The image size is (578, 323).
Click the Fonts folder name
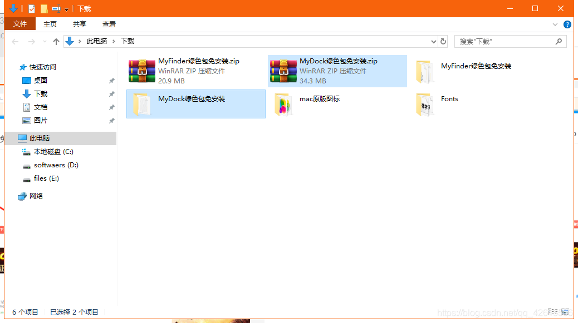pos(449,98)
